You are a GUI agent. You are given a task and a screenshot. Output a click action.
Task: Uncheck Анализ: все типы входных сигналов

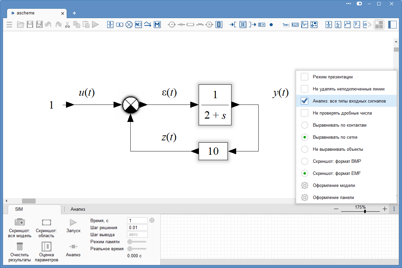pos(305,101)
